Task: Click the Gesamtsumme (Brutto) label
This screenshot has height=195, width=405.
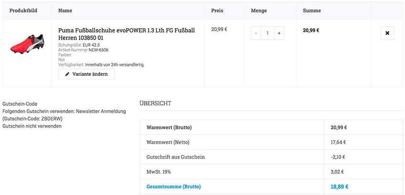Action: tap(173, 186)
